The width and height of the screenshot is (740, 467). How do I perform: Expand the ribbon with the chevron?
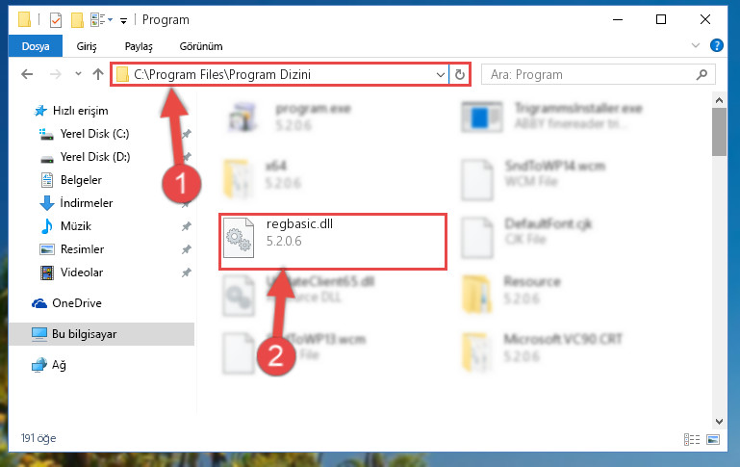[695, 45]
